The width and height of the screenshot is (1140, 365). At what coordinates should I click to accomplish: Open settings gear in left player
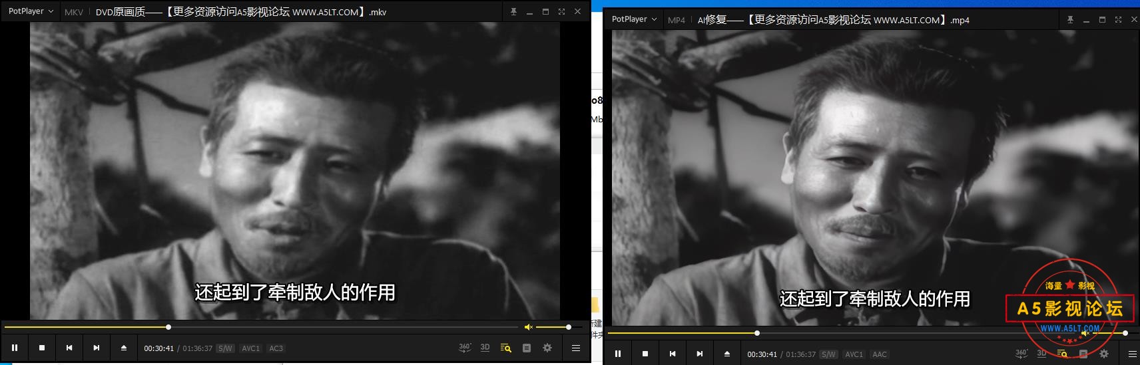pos(547,348)
